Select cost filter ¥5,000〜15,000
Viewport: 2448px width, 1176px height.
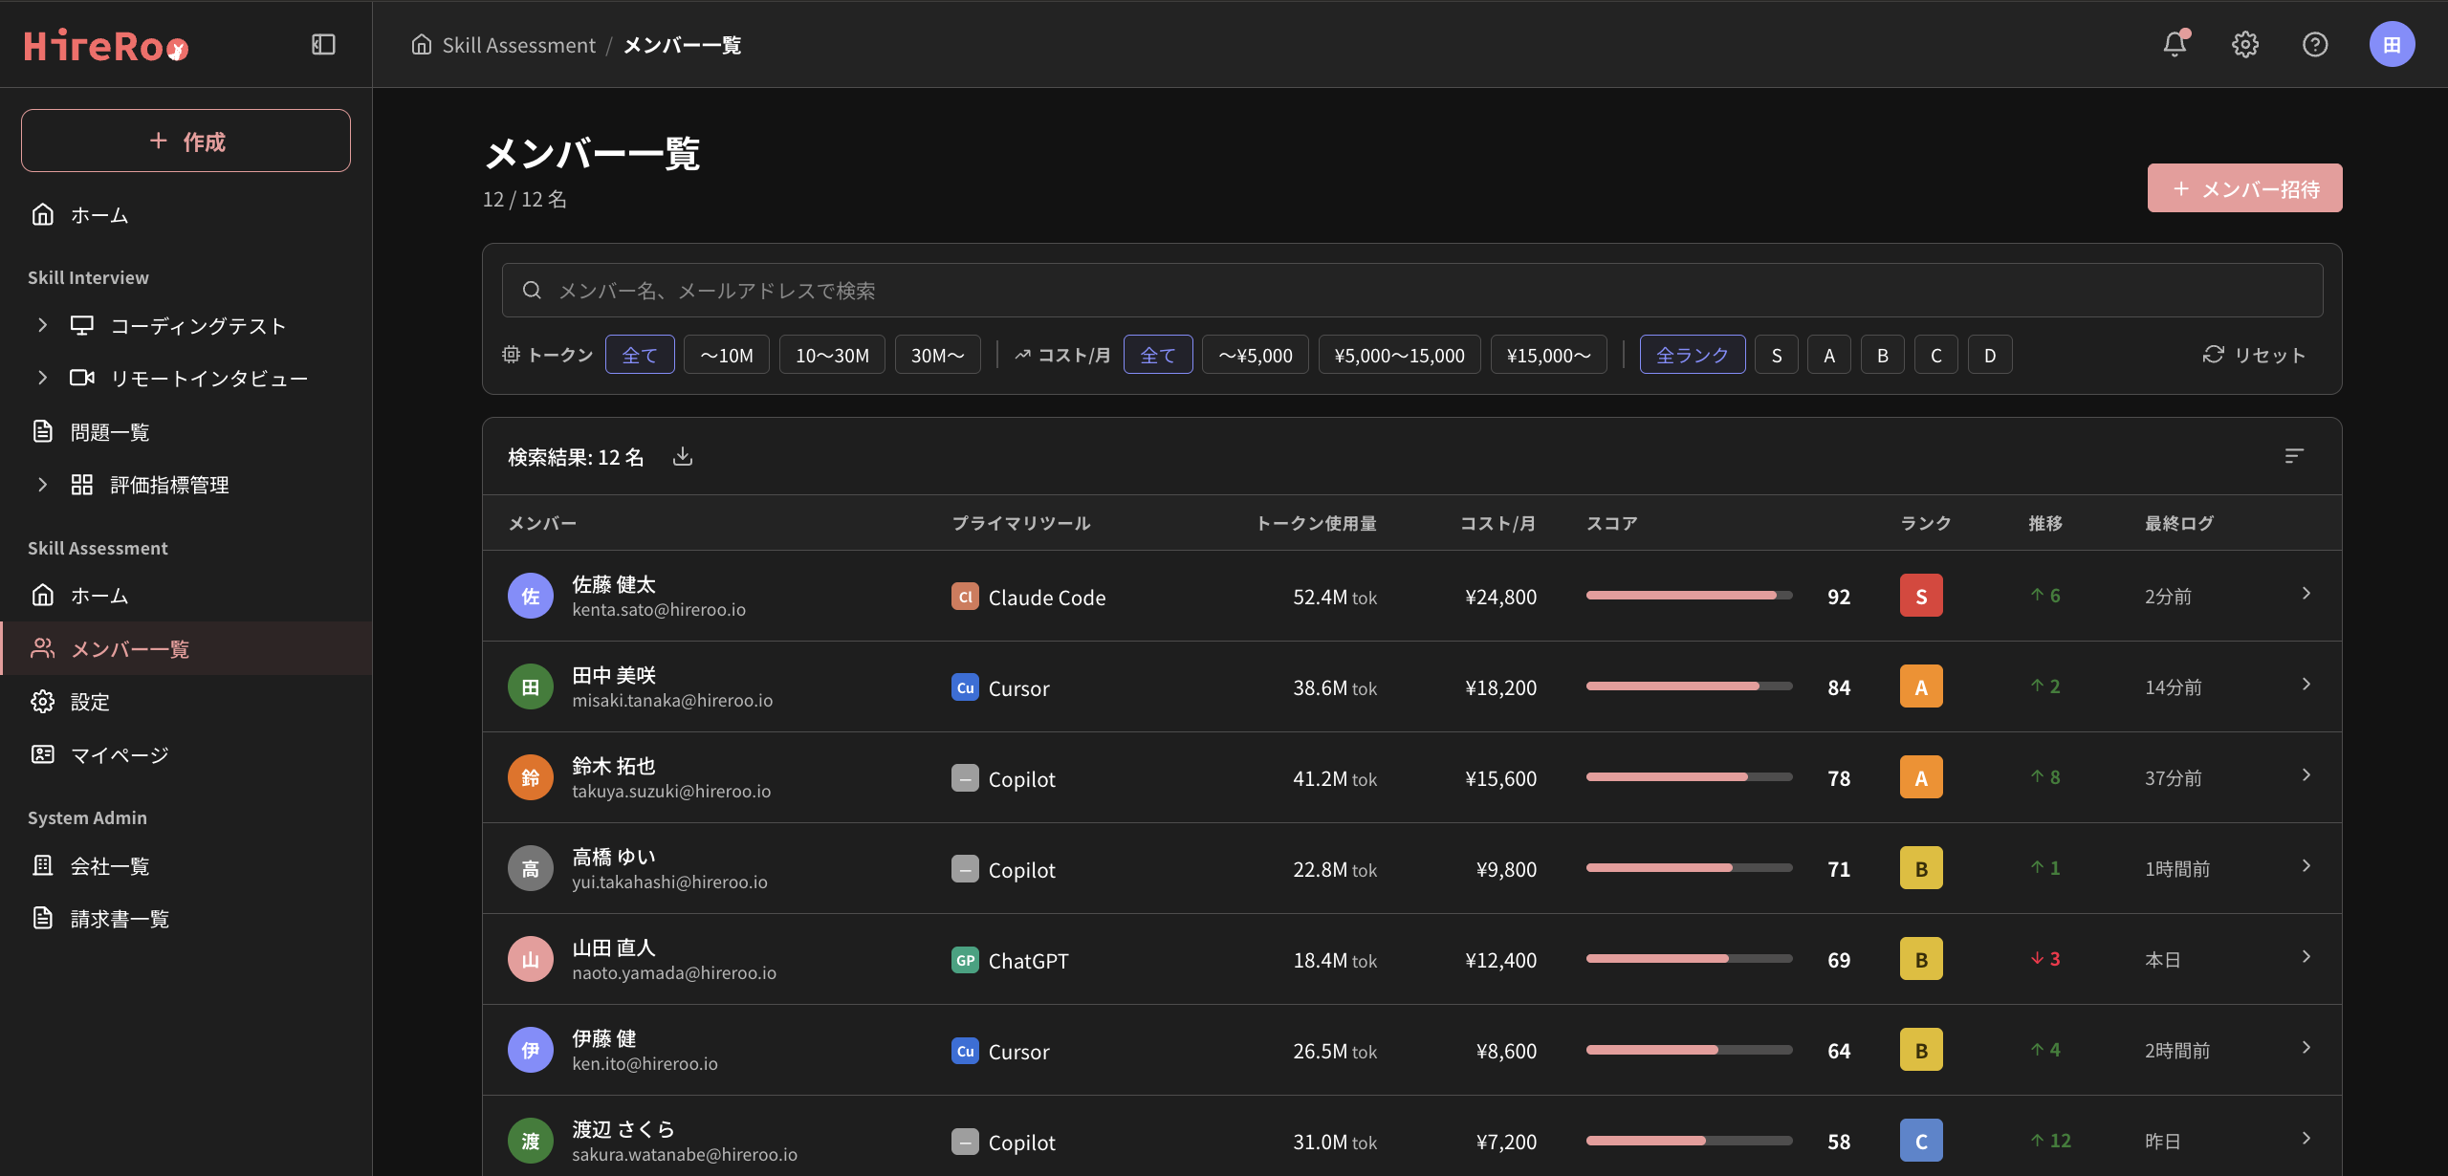click(x=1399, y=355)
